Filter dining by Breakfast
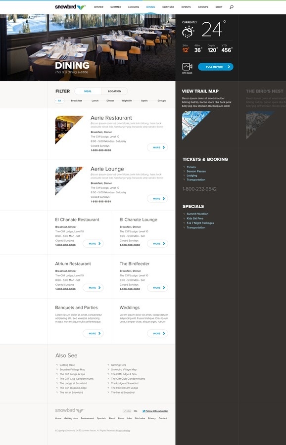Viewport: 286px width, 445px height. [x=76, y=101]
